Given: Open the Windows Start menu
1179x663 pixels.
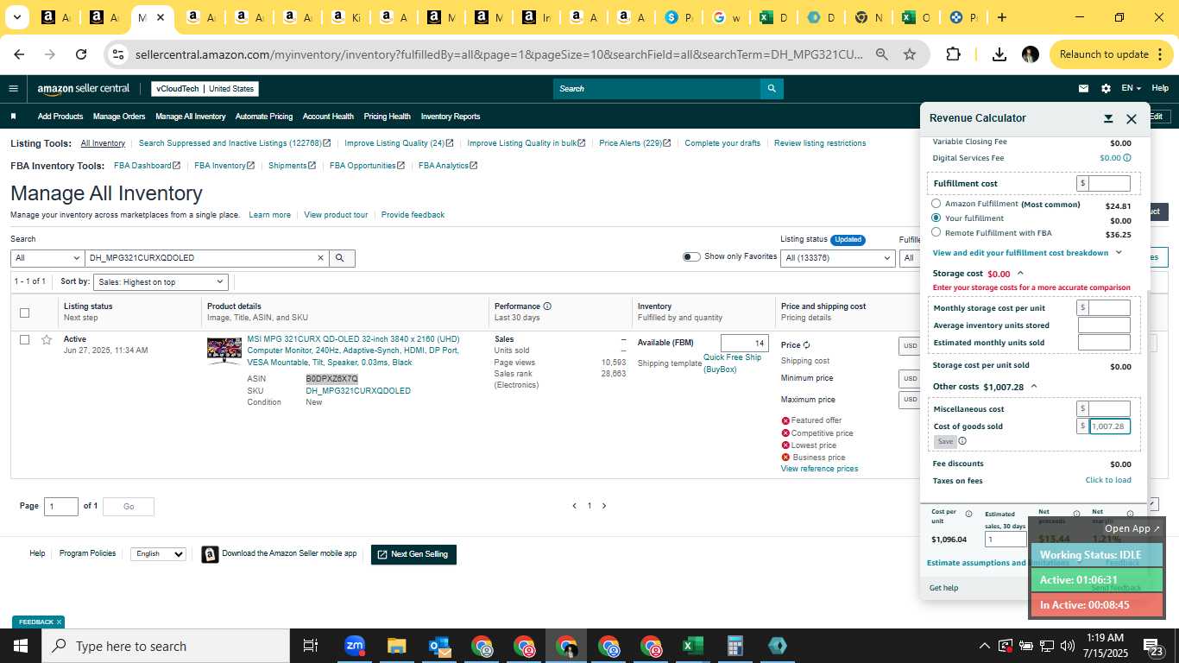Looking at the screenshot, I should pos(21,646).
